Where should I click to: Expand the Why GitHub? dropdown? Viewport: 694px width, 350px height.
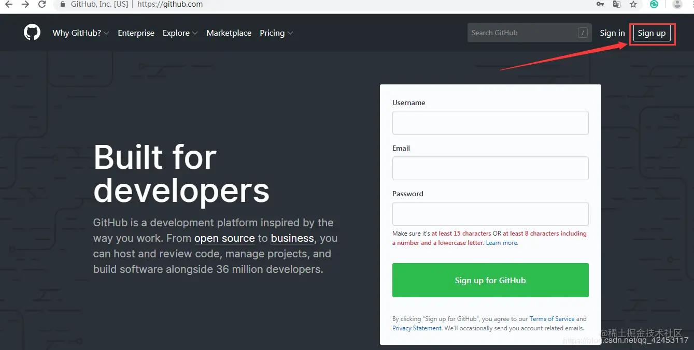(x=80, y=33)
